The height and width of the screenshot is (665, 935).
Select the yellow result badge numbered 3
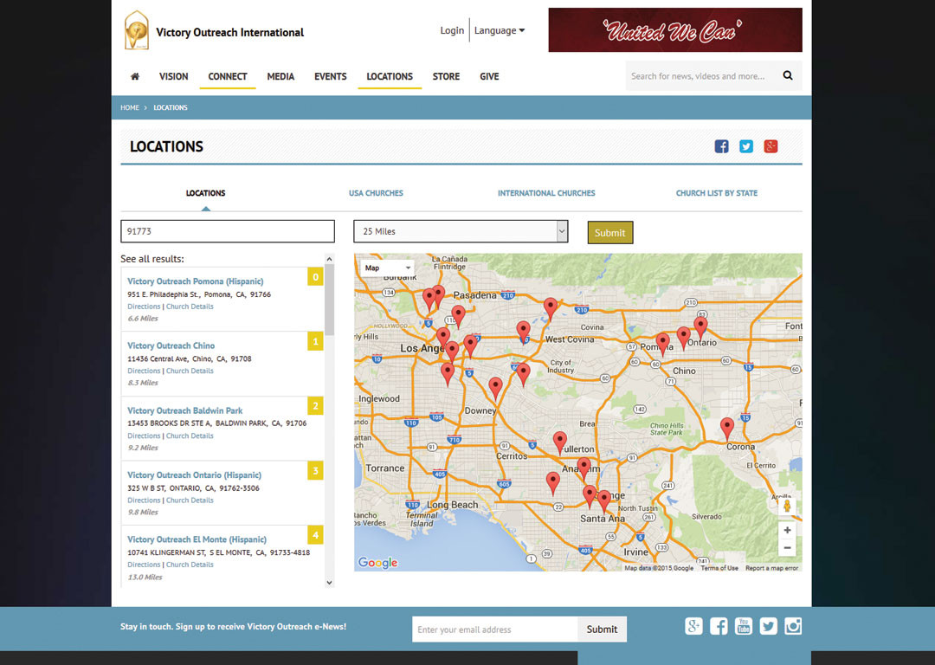315,470
